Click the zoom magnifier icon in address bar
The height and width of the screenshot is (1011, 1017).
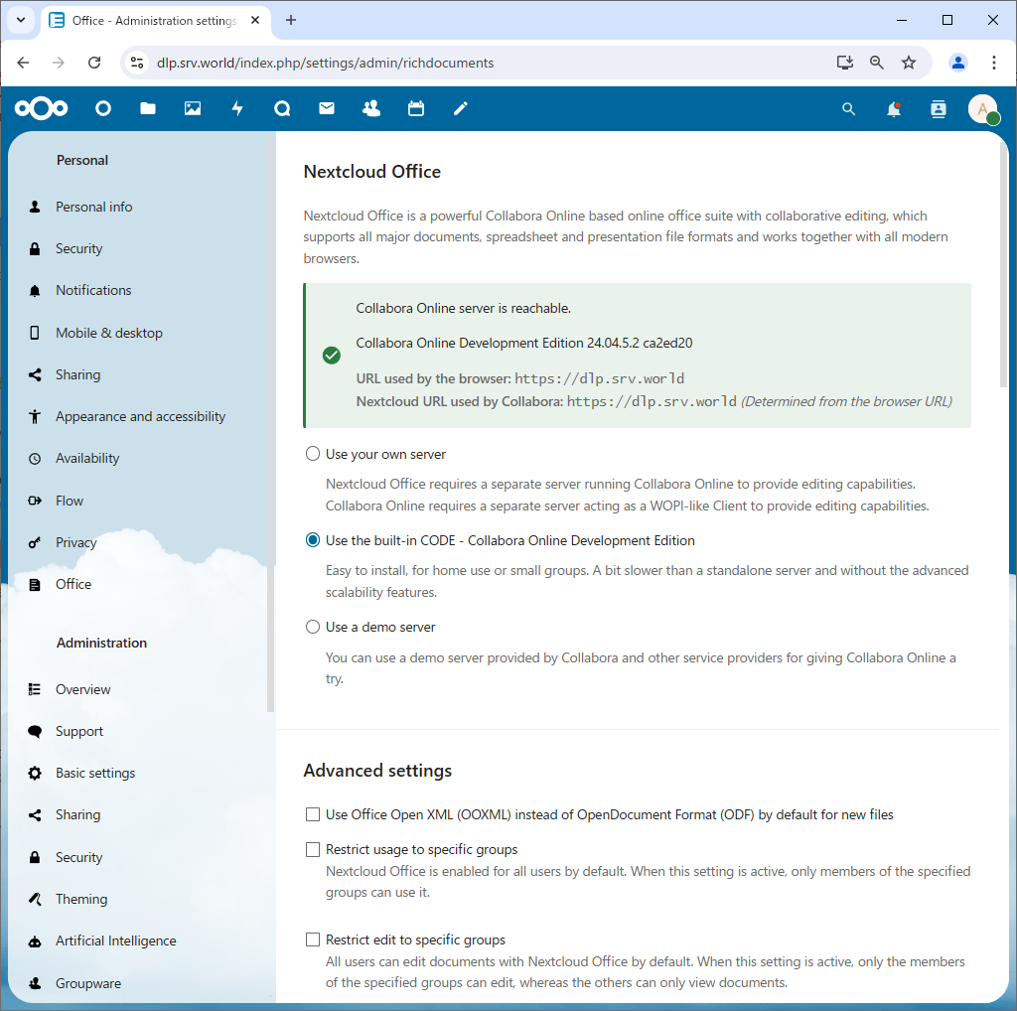877,63
